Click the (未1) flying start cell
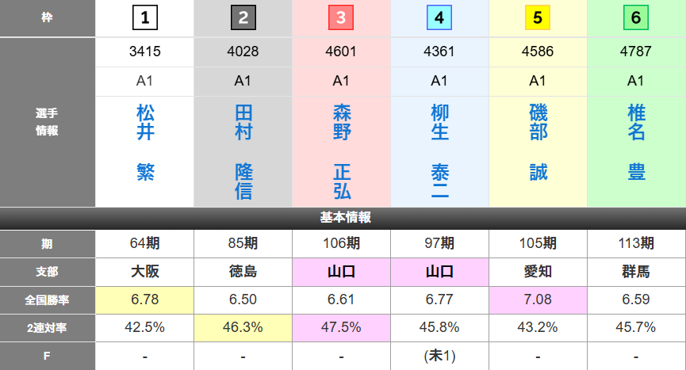This screenshot has height=370, width=686. pos(439,356)
